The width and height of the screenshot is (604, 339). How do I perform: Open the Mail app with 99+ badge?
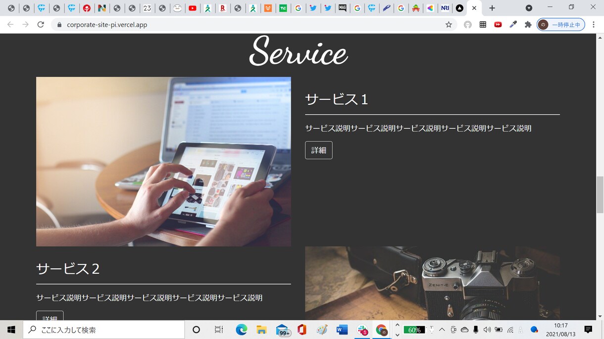(x=282, y=330)
